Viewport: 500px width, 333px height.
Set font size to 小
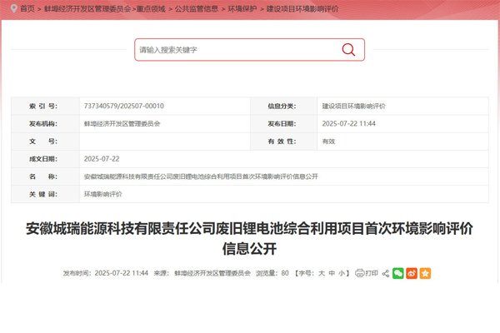pyautogui.click(x=342, y=272)
